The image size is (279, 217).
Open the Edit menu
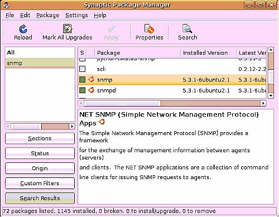click(x=25, y=15)
